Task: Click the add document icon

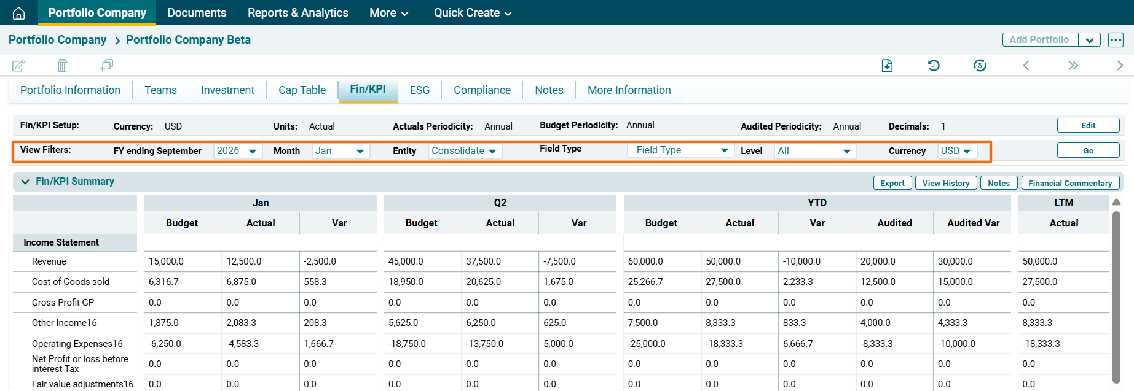Action: pyautogui.click(x=887, y=66)
